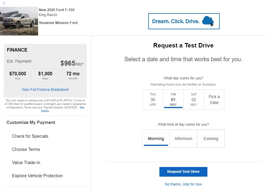Image resolution: width=266 pixels, height=191 pixels.
Task: Click the Request a Test Drive heading
Action: tap(183, 45)
